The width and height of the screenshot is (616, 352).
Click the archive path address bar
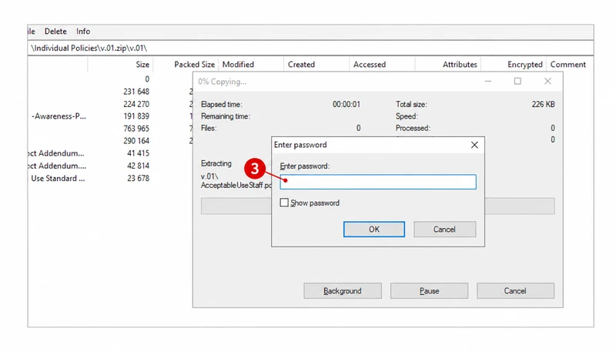click(310, 48)
